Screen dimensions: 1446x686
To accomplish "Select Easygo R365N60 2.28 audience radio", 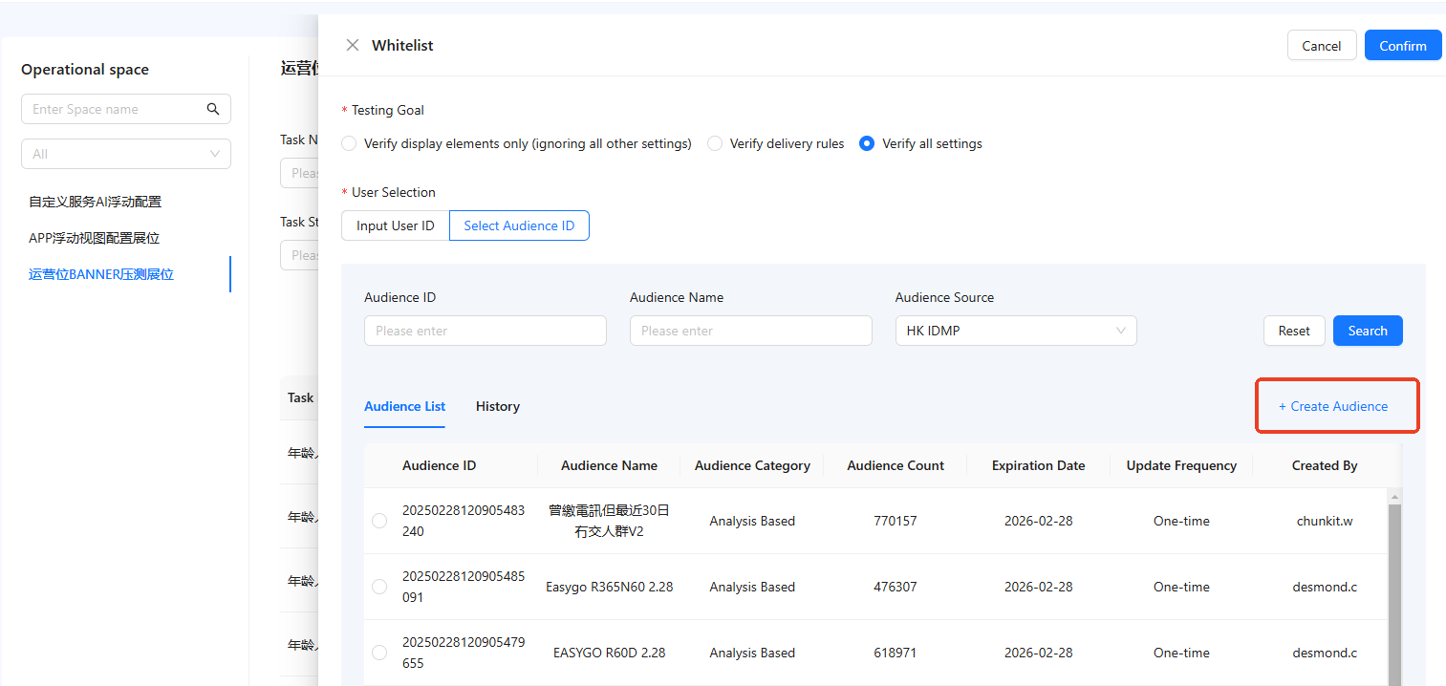I will coord(379,587).
